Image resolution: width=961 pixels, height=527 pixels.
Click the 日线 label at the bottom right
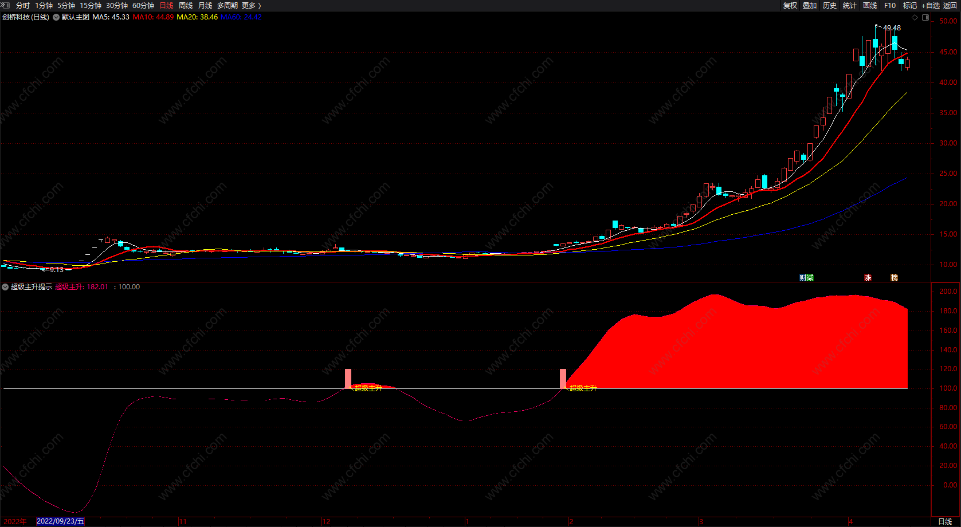tap(945, 522)
